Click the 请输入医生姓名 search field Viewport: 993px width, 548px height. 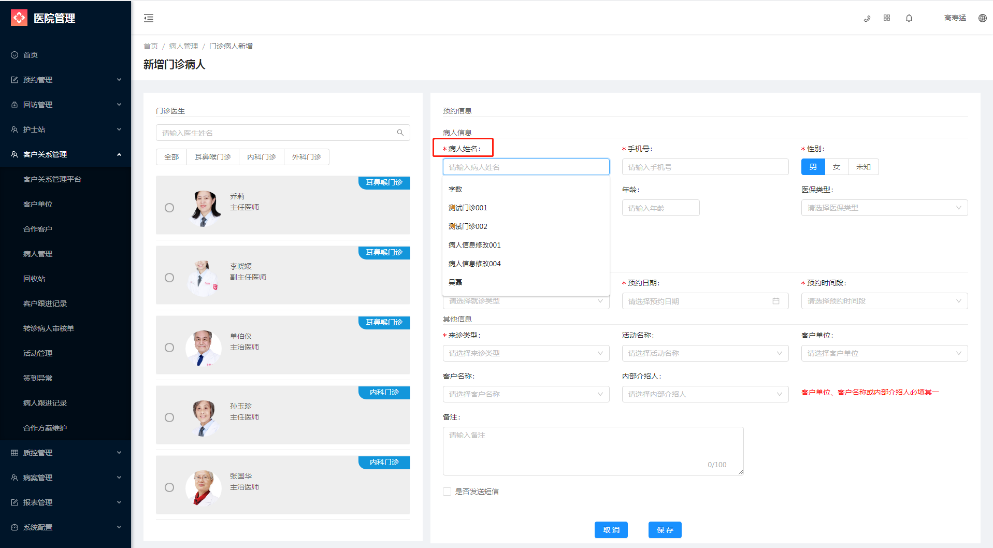pos(283,133)
